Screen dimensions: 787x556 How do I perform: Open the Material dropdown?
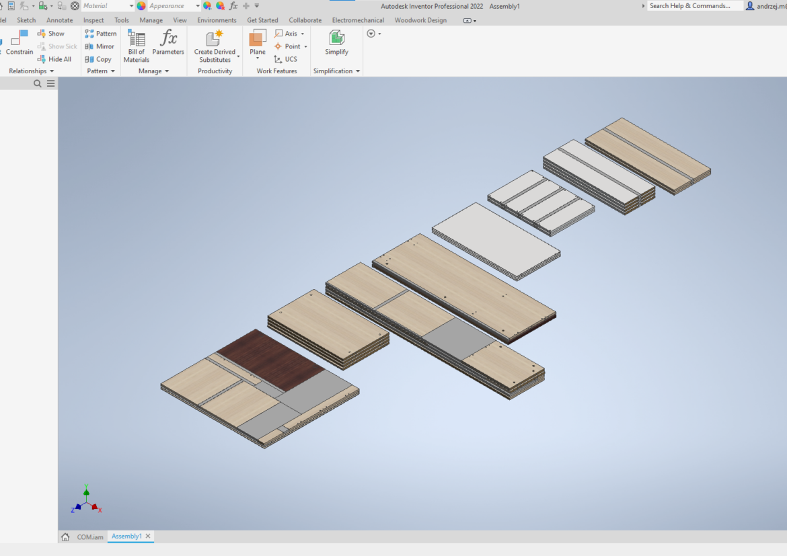coord(131,6)
